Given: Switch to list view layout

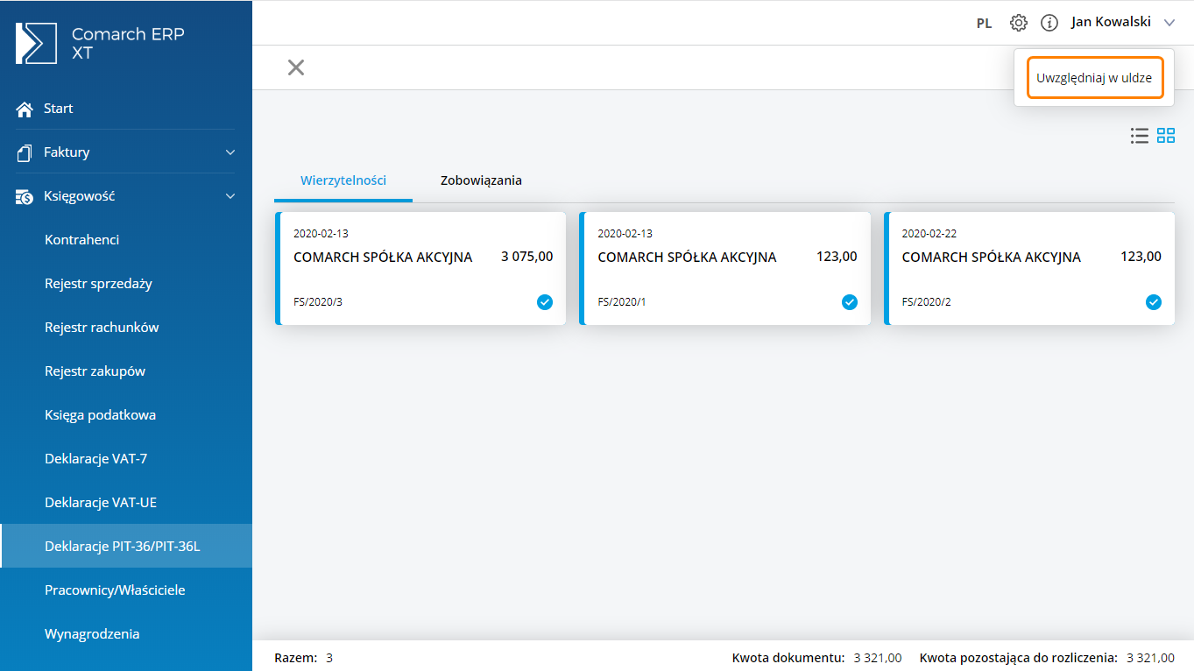Looking at the screenshot, I should [1139, 136].
